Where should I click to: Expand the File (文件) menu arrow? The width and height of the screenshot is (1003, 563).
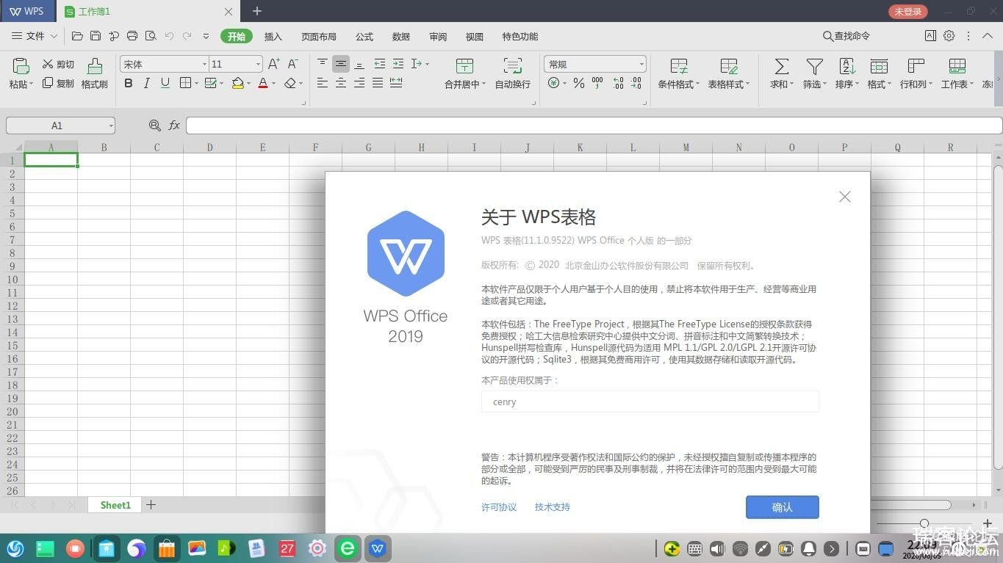pyautogui.click(x=54, y=36)
